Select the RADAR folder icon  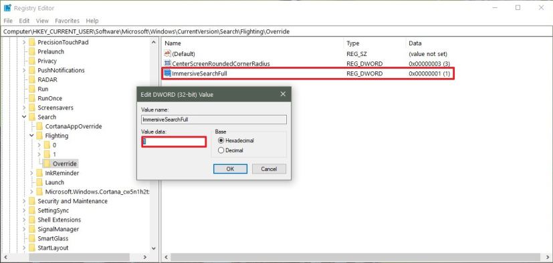[x=32, y=79]
